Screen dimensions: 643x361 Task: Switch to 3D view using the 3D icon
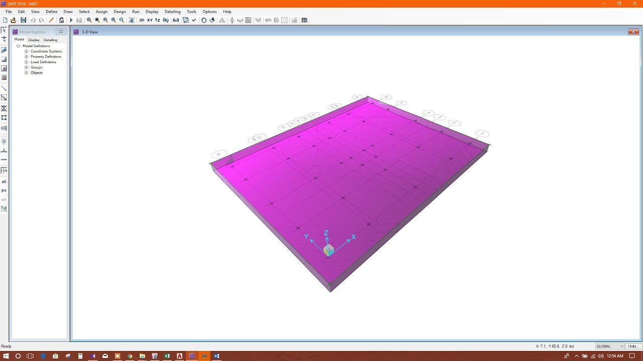click(141, 20)
